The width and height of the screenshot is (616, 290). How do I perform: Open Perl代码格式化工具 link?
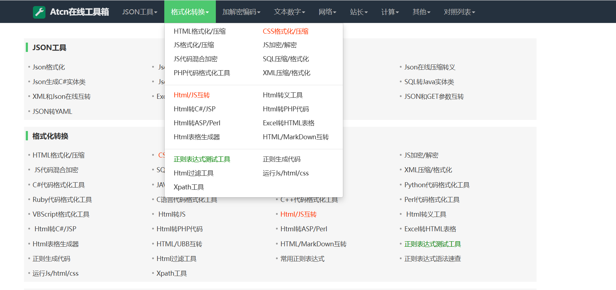432,199
